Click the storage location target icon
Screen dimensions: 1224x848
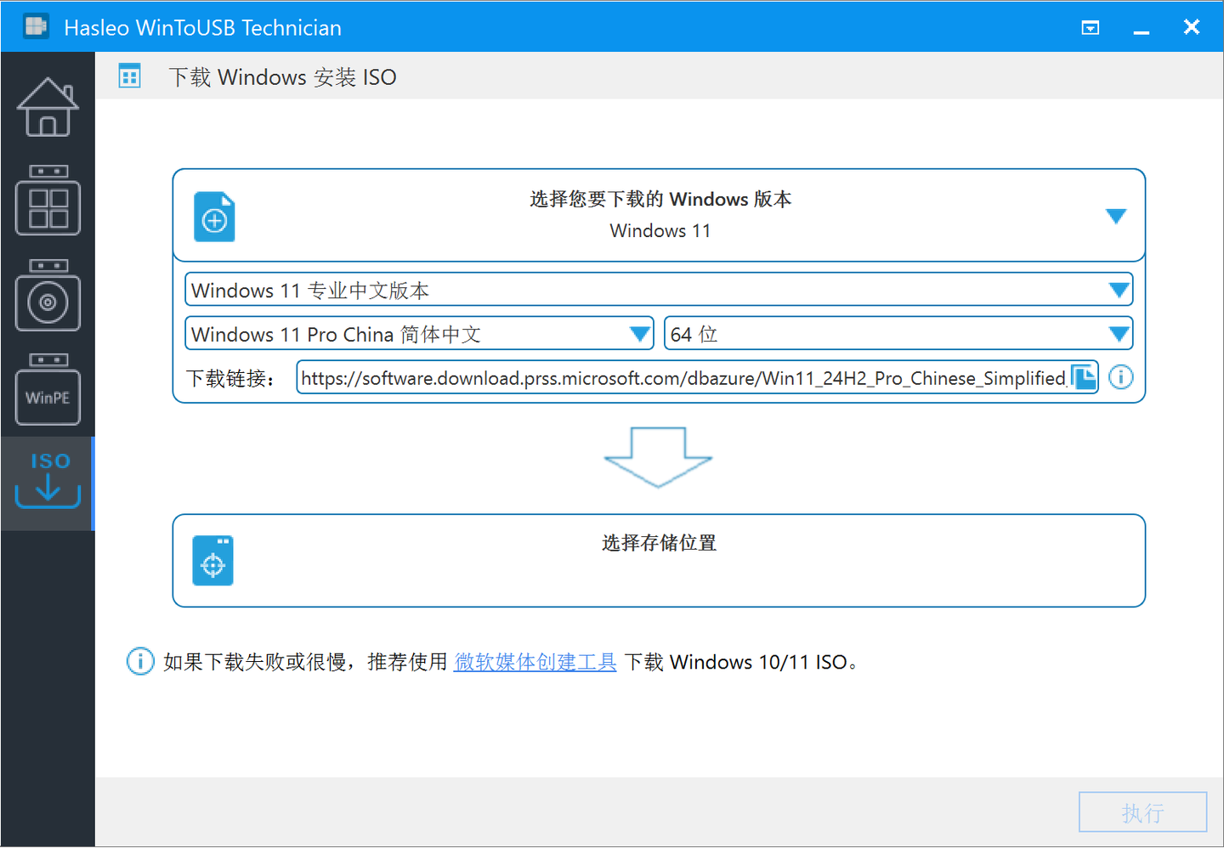click(x=212, y=561)
